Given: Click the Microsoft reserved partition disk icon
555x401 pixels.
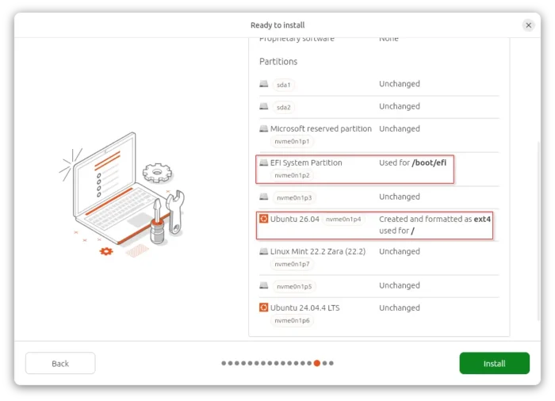Looking at the screenshot, I should point(264,128).
